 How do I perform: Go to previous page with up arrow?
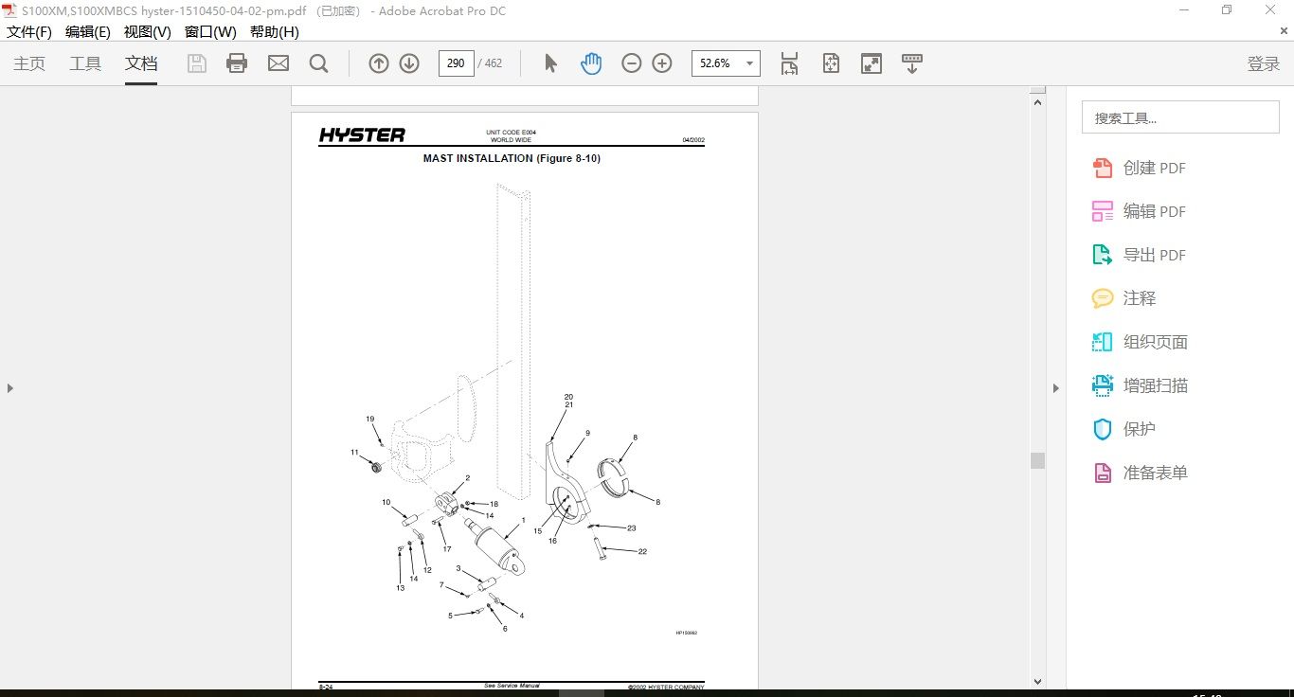[378, 63]
